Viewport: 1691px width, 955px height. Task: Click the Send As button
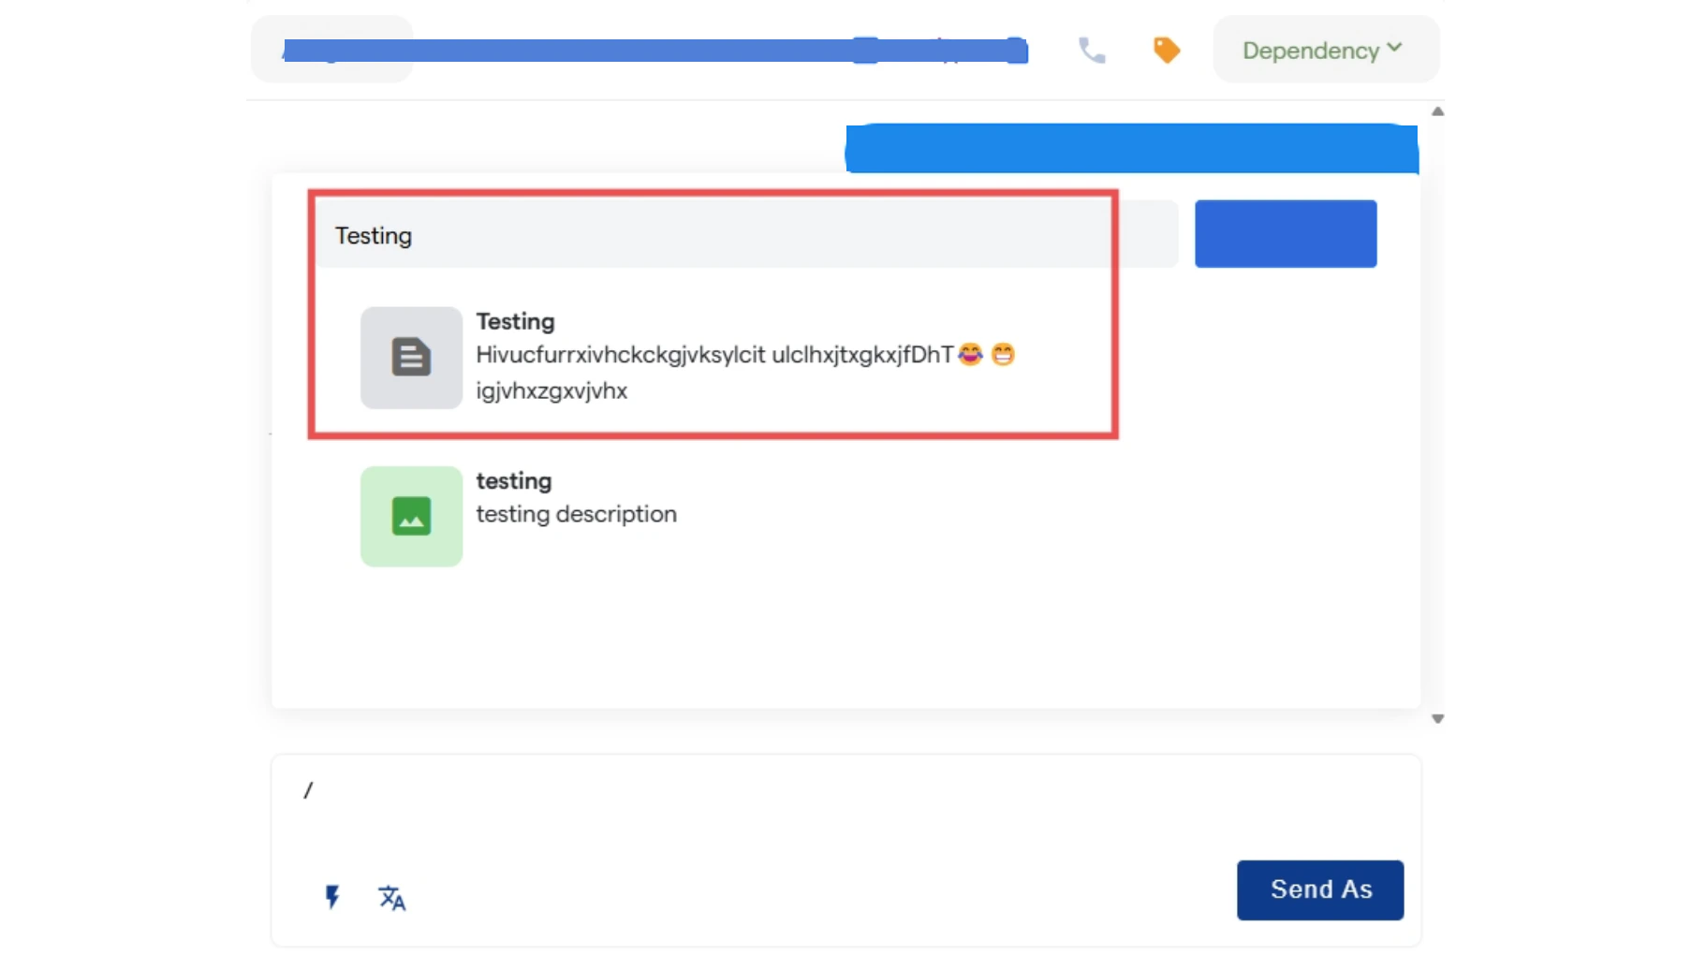click(x=1320, y=889)
